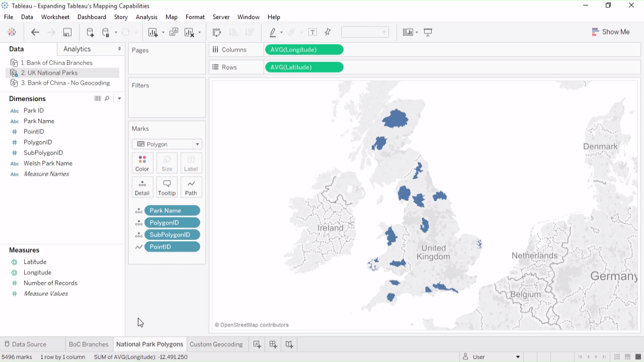Click the Tooltip button on Marks card
Screen dimensions: 644x362
pos(167,187)
